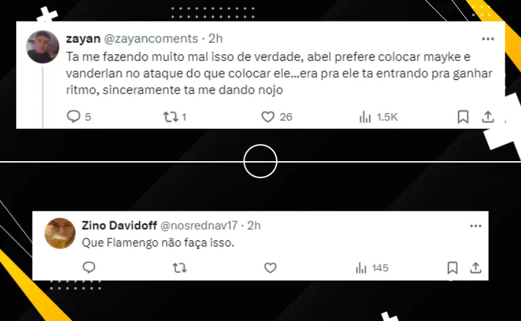Open the zayan display name link
This screenshot has height=321, width=521.
83,39
